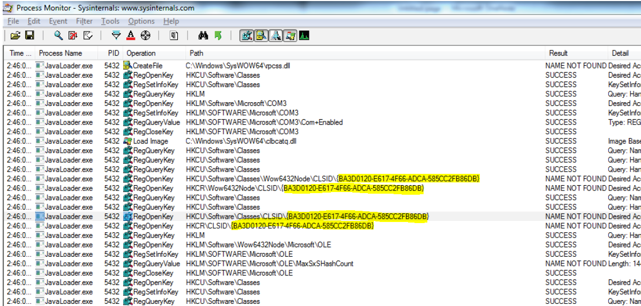Select path HKCR\Wow6432Node\CLSID\{BA3D0120...}
The height and width of the screenshot is (306, 641).
pyautogui.click(x=305, y=188)
